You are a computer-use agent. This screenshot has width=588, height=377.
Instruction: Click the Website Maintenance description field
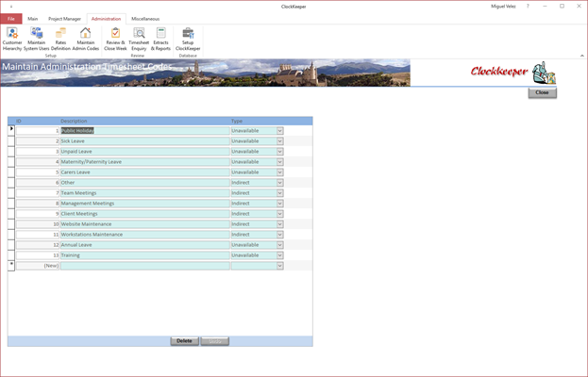145,224
